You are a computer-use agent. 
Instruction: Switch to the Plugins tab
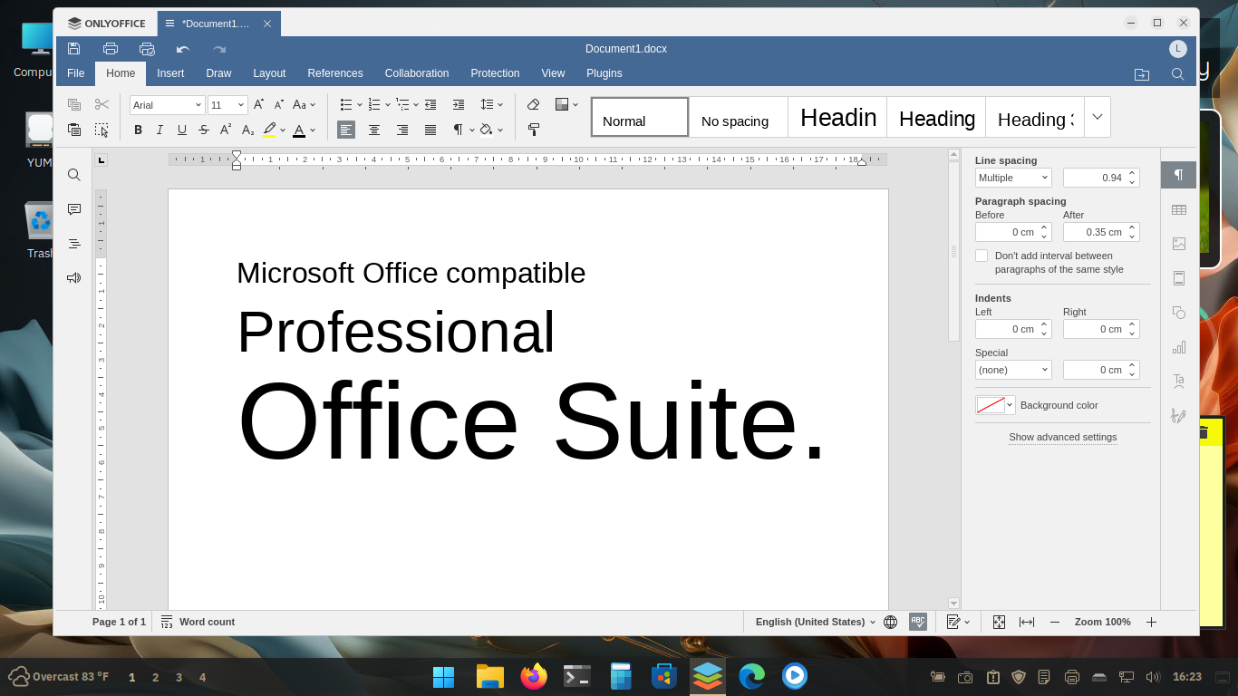coord(604,73)
